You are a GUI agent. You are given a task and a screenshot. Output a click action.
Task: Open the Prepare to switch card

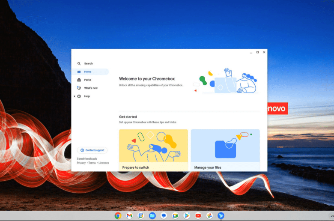click(x=153, y=150)
